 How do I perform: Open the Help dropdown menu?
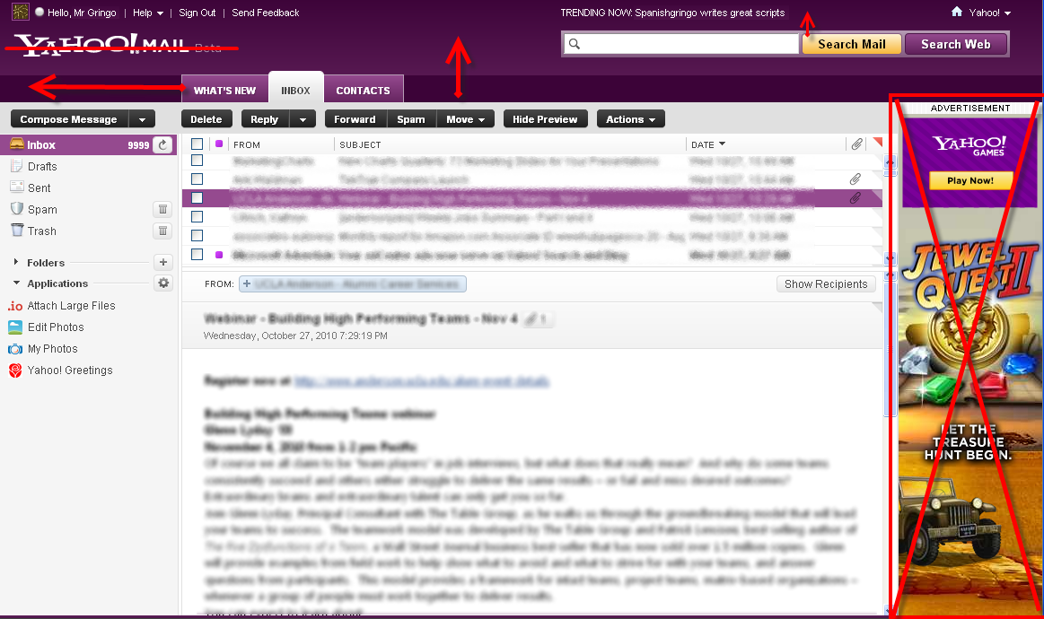point(148,13)
